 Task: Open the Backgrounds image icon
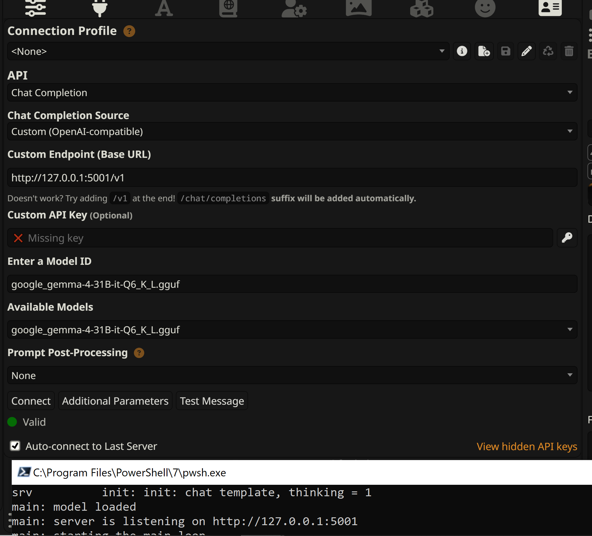(x=358, y=8)
